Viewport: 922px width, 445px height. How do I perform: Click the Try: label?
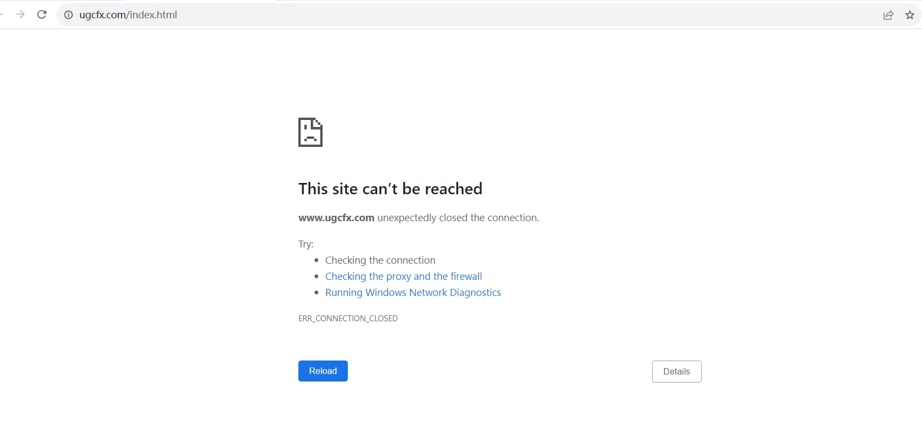306,244
